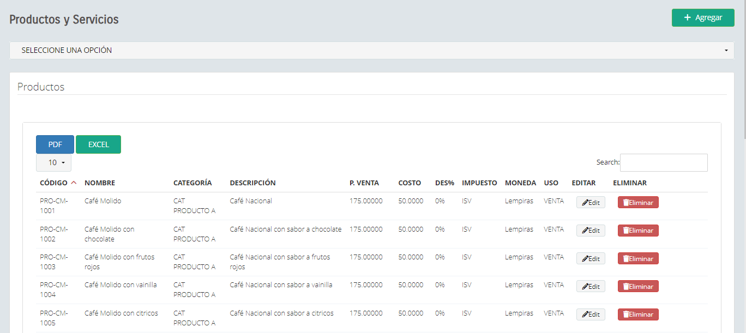Focus the Search input field
The image size is (746, 333).
pyautogui.click(x=664, y=162)
